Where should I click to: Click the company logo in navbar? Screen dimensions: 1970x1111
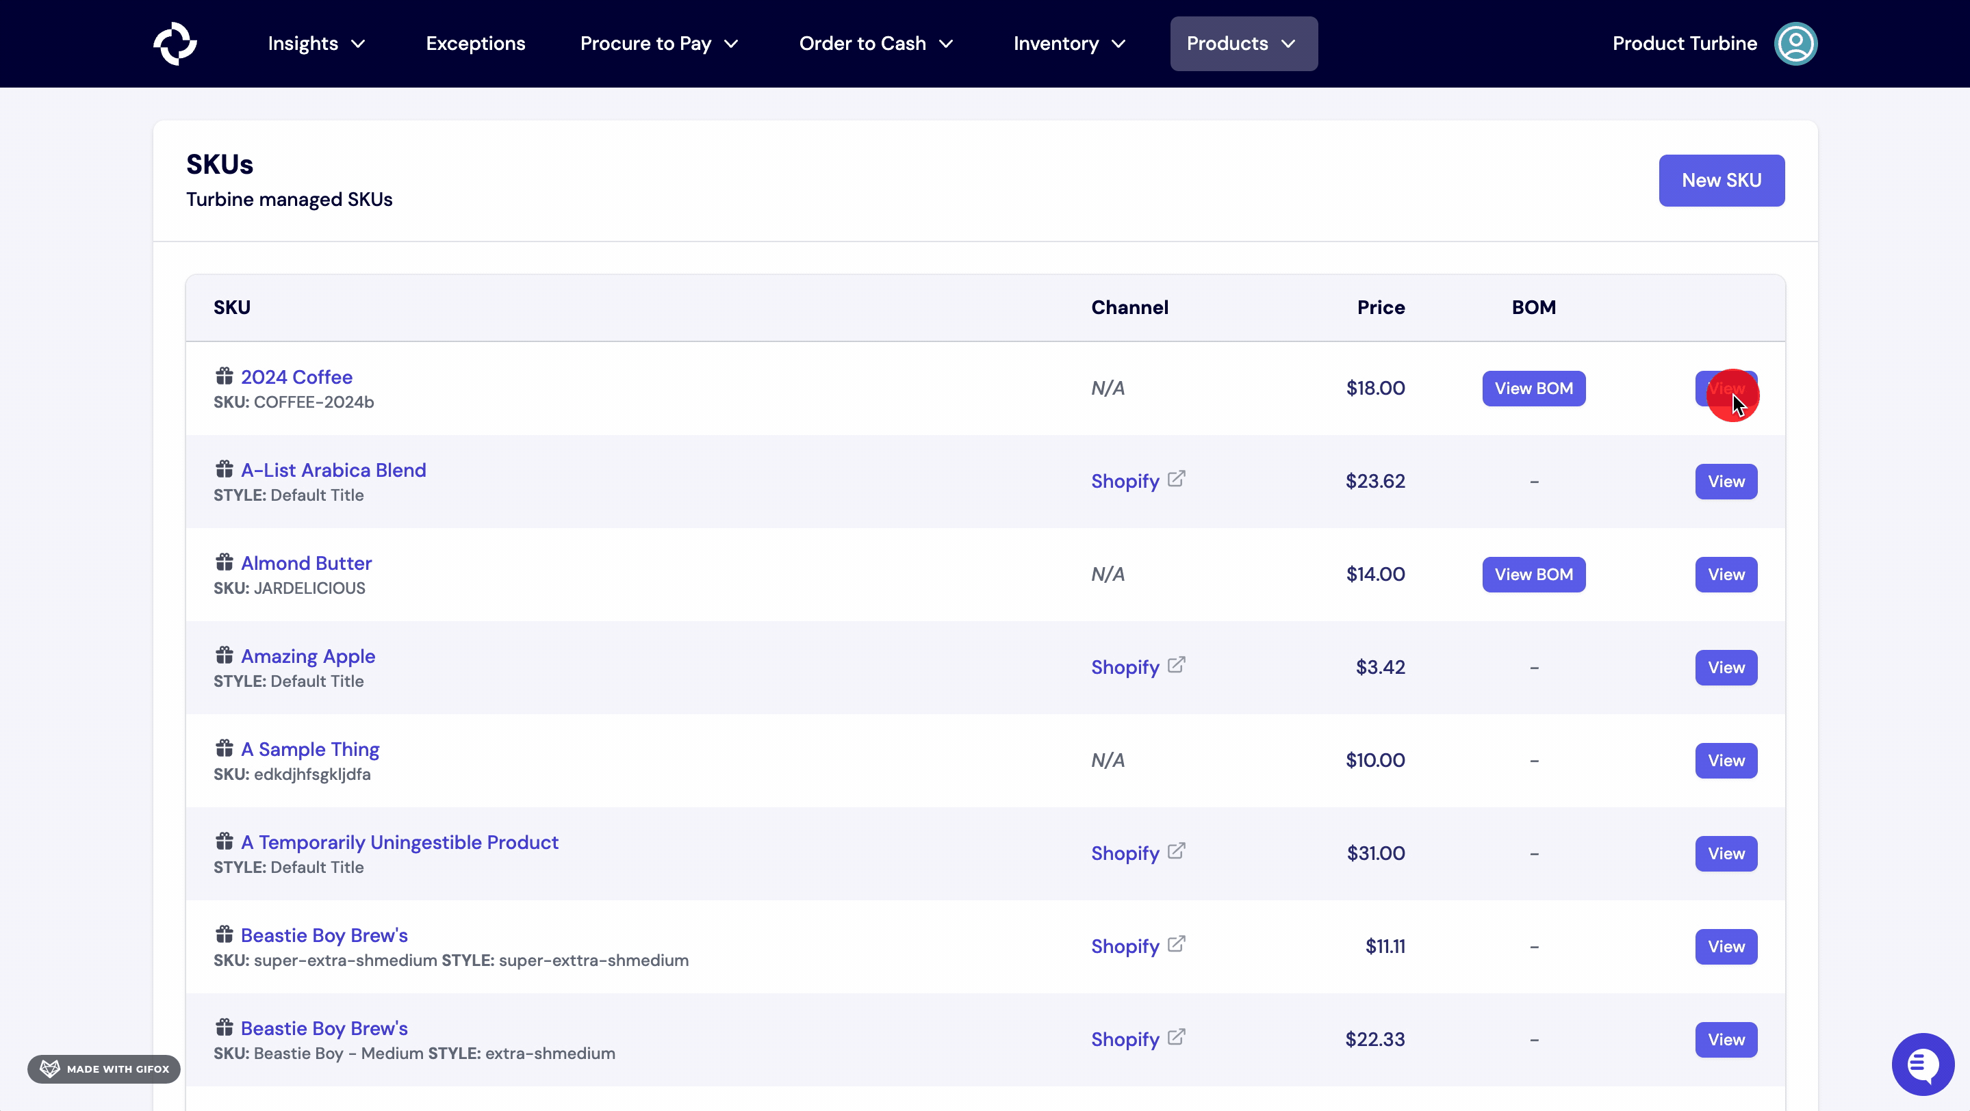(175, 44)
